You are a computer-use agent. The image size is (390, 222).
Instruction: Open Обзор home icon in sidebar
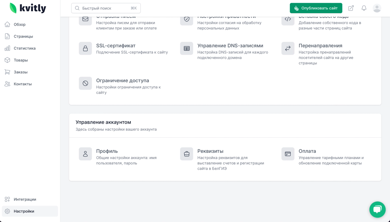click(7, 24)
